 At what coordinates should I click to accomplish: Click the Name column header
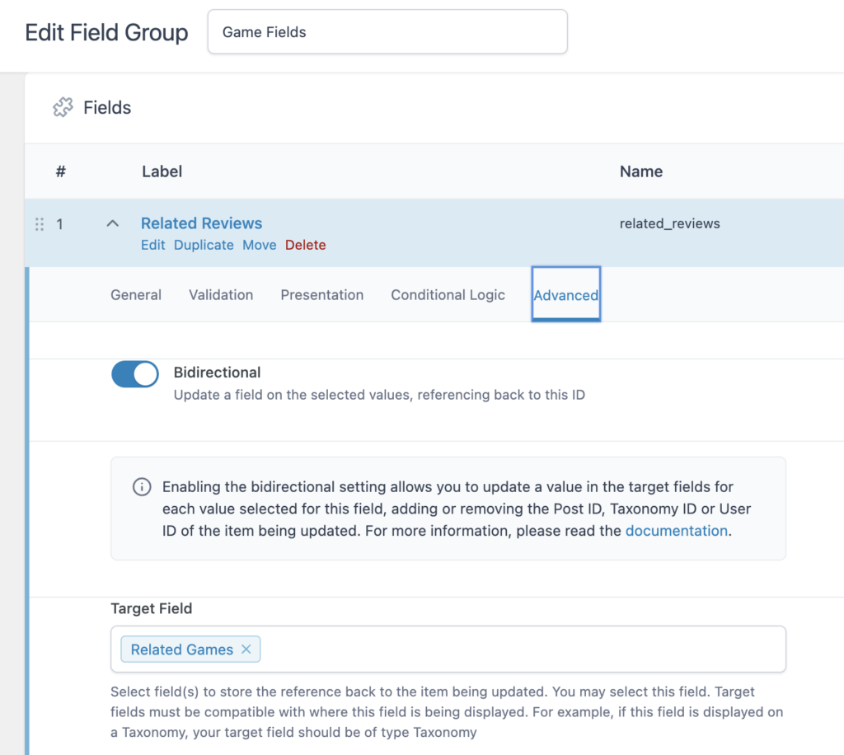pyautogui.click(x=641, y=171)
